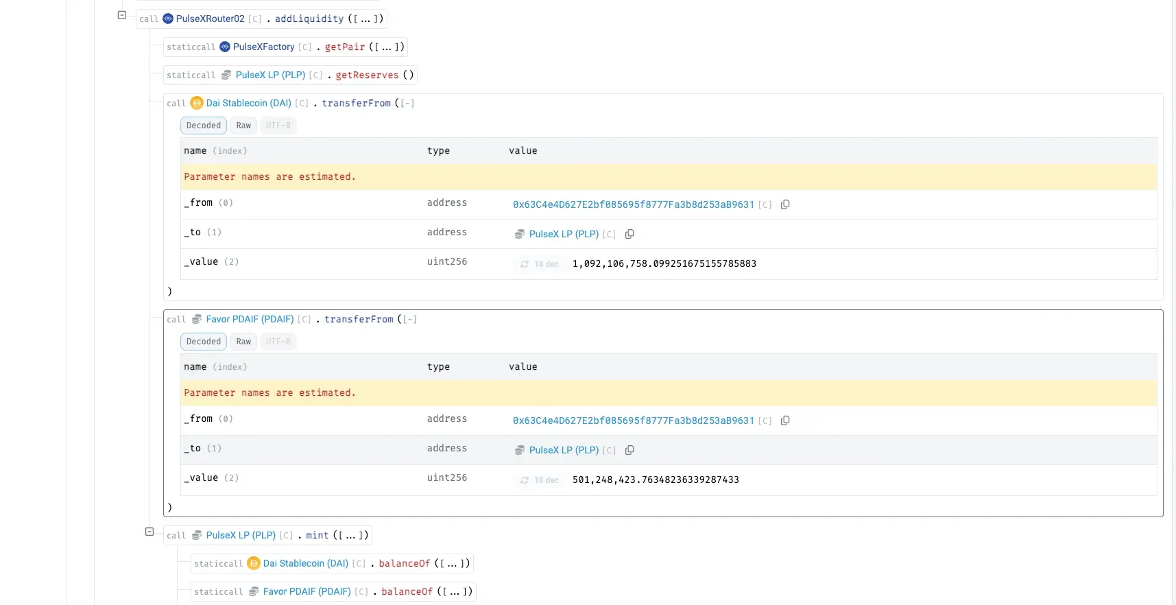This screenshot has height=605, width=1176.
Task: Click DAI coin icon in balanceOf row
Action: 254,564
